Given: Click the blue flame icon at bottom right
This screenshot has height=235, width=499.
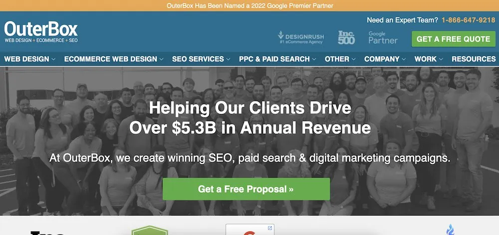Looking at the screenshot, I should pyautogui.click(x=450, y=230).
